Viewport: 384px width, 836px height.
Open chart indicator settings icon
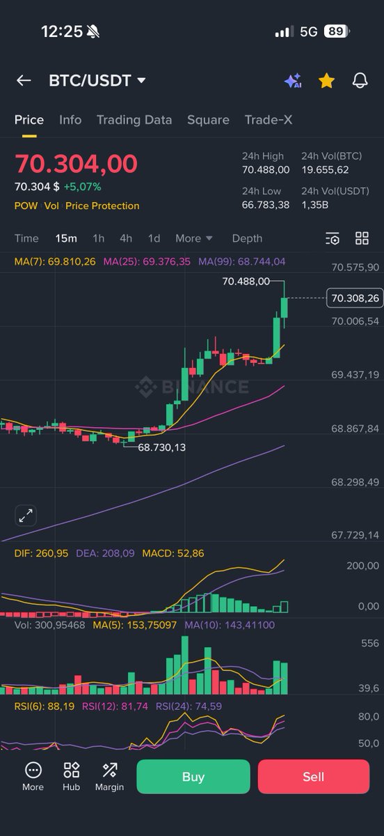(333, 238)
